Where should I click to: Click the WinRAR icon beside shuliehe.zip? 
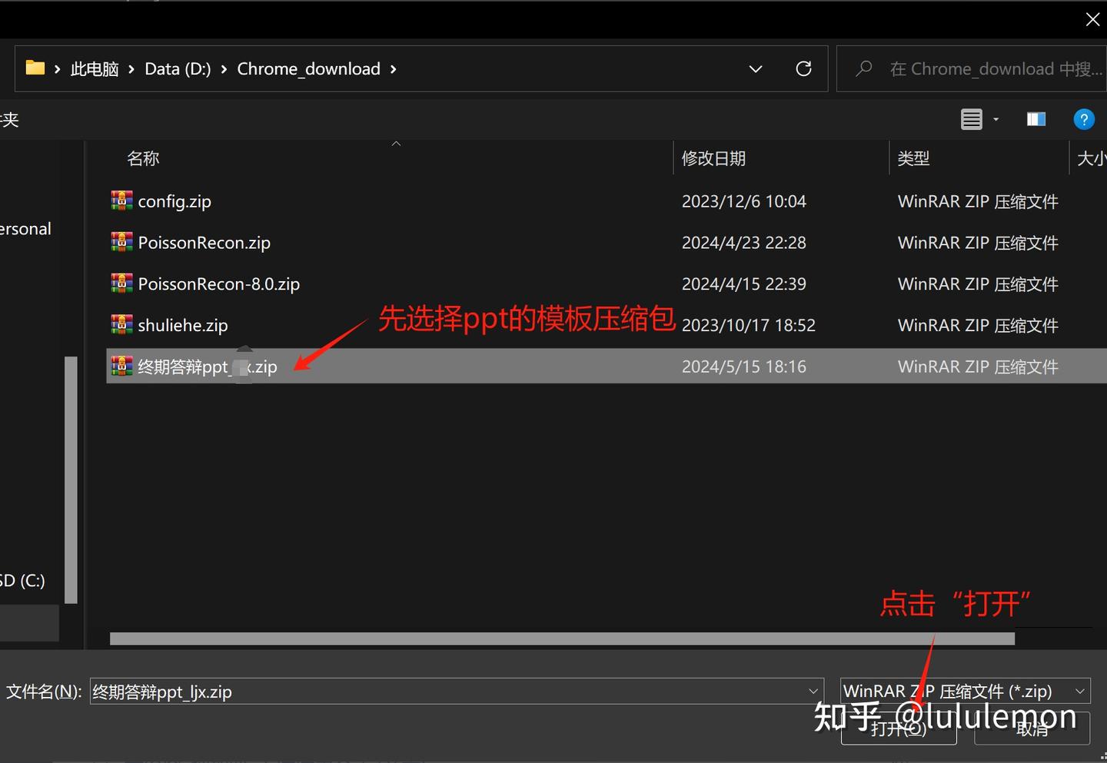click(x=121, y=324)
